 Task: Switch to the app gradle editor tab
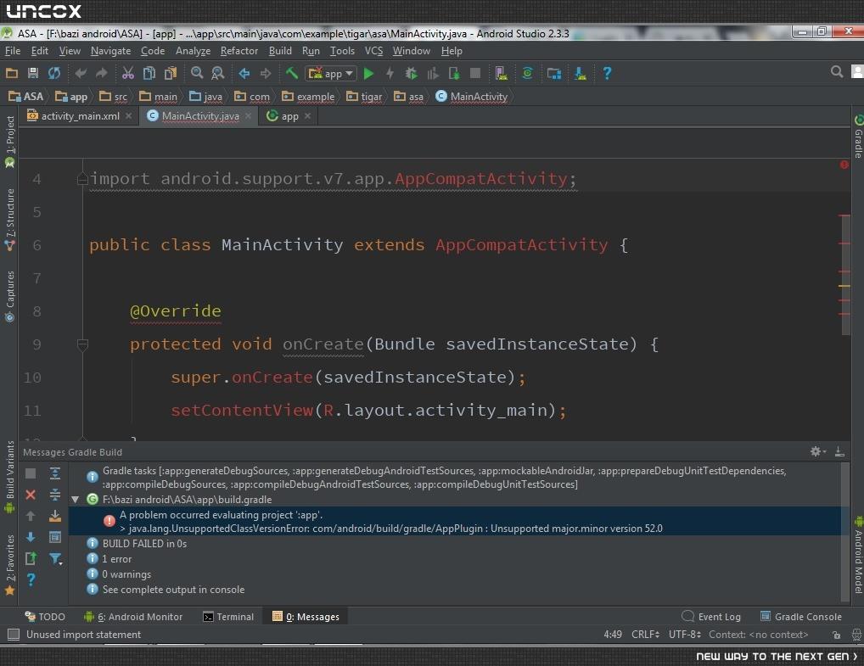pos(289,115)
